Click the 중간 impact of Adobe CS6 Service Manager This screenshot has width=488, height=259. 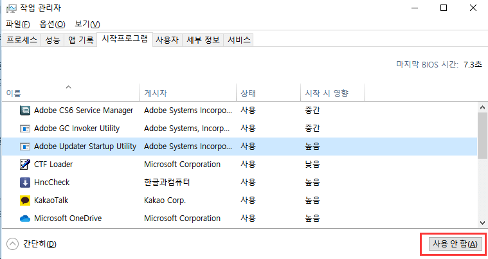click(312, 111)
